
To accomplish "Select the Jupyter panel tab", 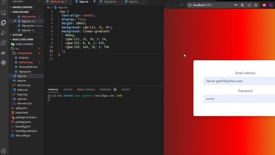I will [x=68, y=90].
